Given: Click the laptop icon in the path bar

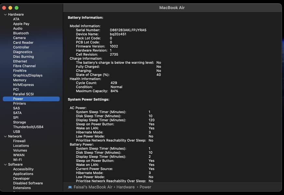Looking at the screenshot, I should click(x=70, y=187).
